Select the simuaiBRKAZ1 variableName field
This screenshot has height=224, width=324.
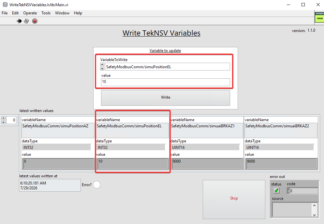coord(207,130)
